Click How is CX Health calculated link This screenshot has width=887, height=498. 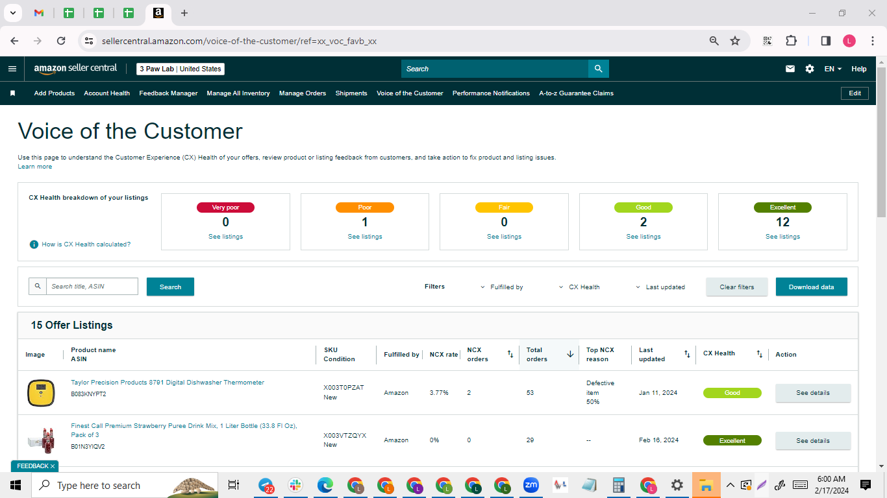86,244
